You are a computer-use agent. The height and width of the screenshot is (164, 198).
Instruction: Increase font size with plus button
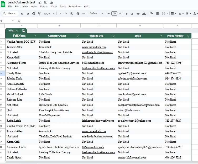tap(120, 13)
